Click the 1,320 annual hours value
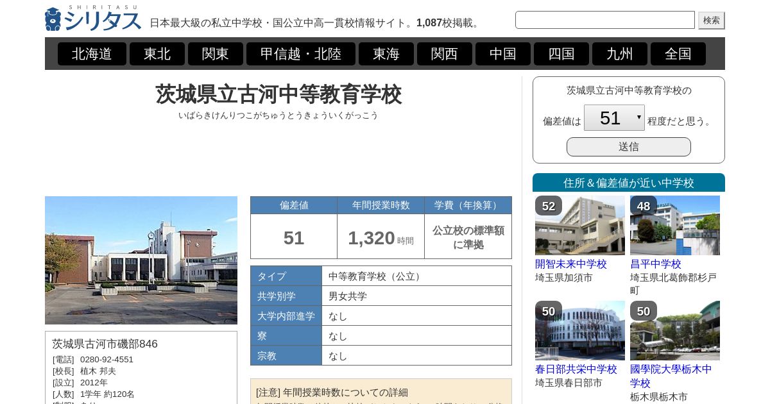 click(372, 238)
